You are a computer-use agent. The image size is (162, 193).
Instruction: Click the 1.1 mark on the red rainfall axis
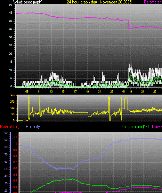coord(15,138)
